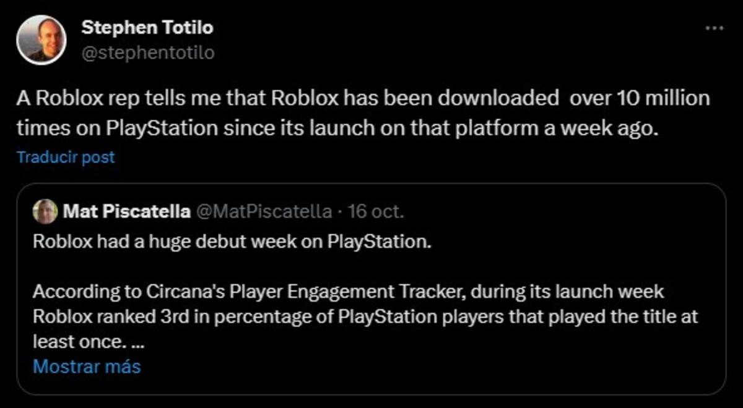Click the truncation ellipsis after 'least once.'

(x=137, y=341)
